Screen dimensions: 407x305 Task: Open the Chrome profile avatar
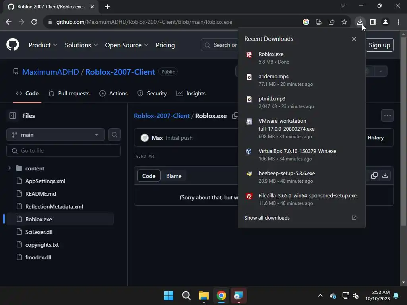tap(386, 22)
